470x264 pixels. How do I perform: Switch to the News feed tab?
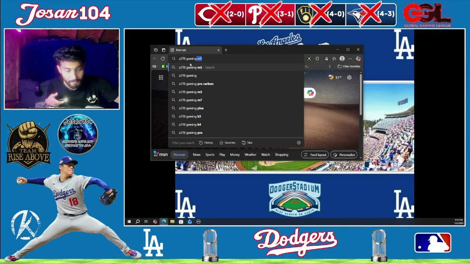click(x=197, y=155)
